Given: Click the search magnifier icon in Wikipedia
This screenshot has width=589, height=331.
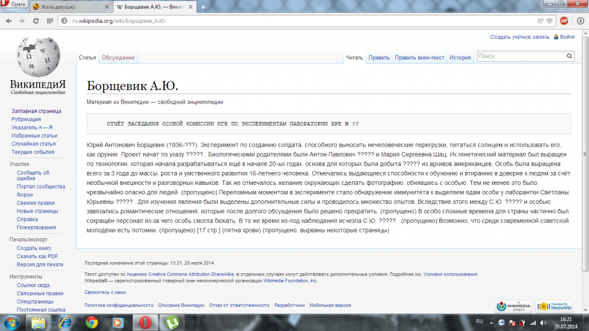Looking at the screenshot, I should click(570, 57).
